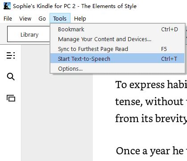
Task: Choose Manage Your Content and Devices
Action: tap(117, 39)
